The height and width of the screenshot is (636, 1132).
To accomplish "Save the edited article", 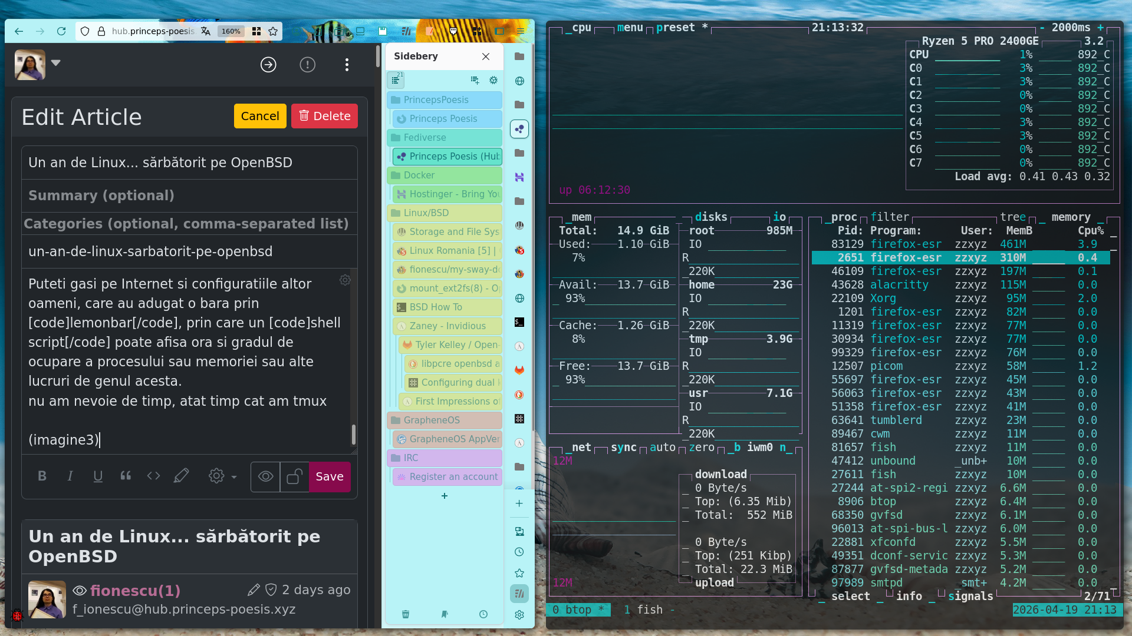I will 330,476.
